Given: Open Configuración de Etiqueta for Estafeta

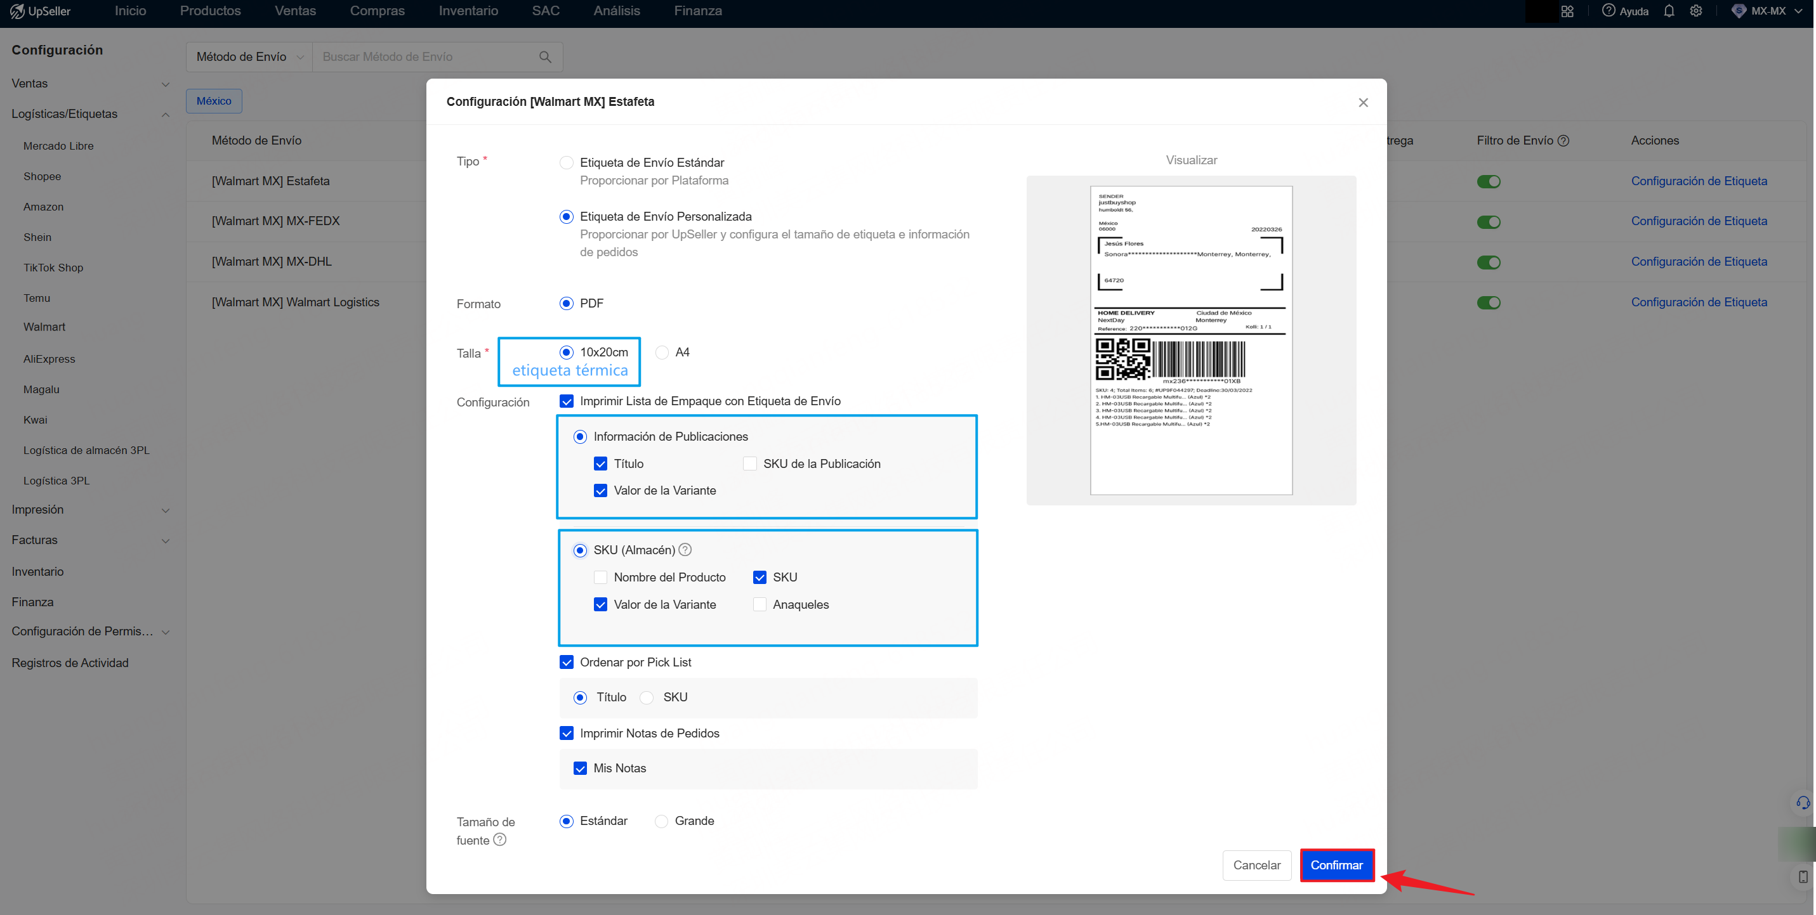Looking at the screenshot, I should [x=1700, y=180].
